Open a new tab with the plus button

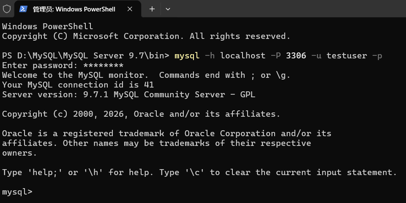pos(152,9)
